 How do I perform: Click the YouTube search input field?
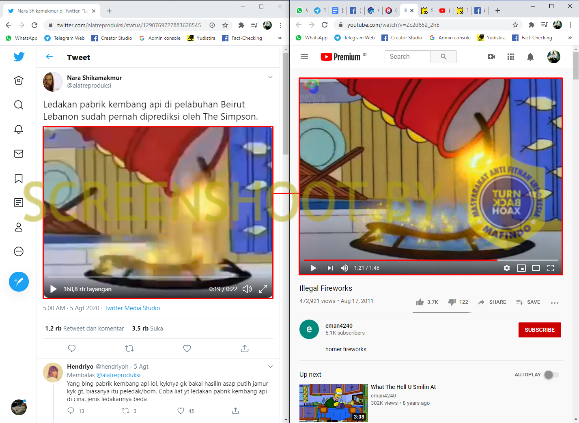[407, 57]
